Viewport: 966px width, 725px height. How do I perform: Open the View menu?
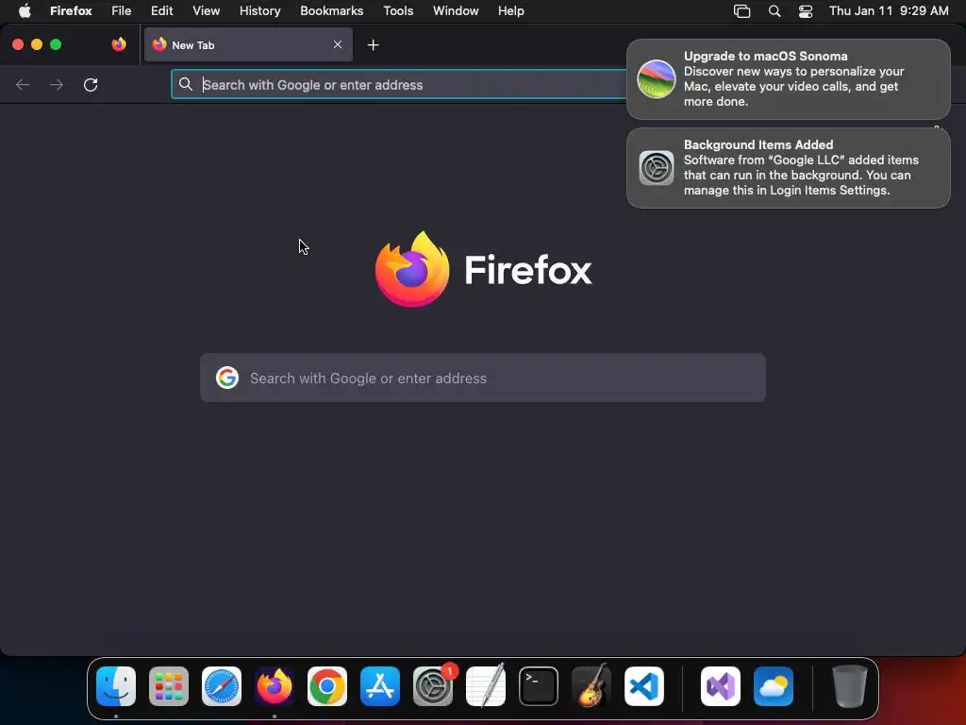coord(206,10)
